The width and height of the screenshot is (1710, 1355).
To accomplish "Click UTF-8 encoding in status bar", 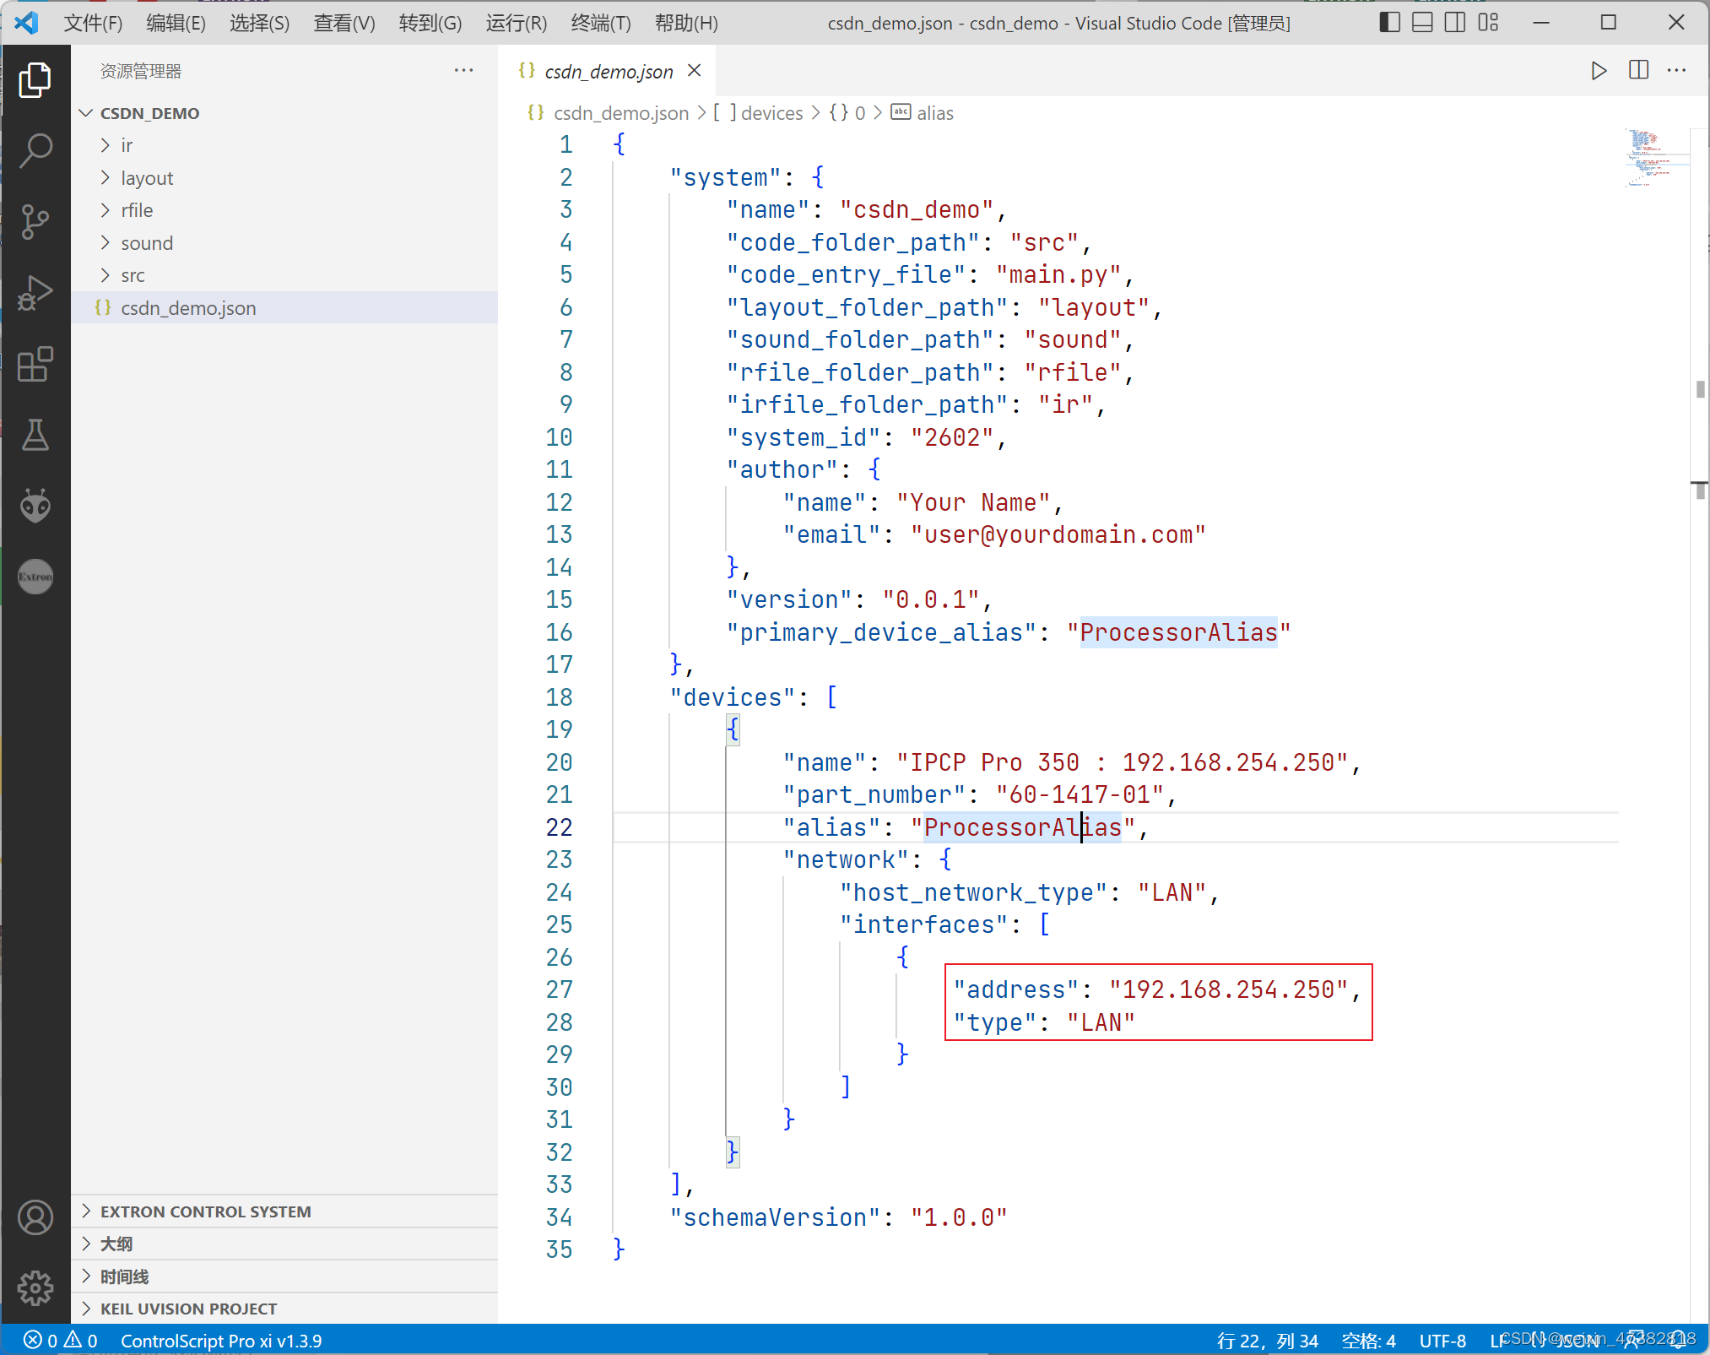I will click(1442, 1341).
